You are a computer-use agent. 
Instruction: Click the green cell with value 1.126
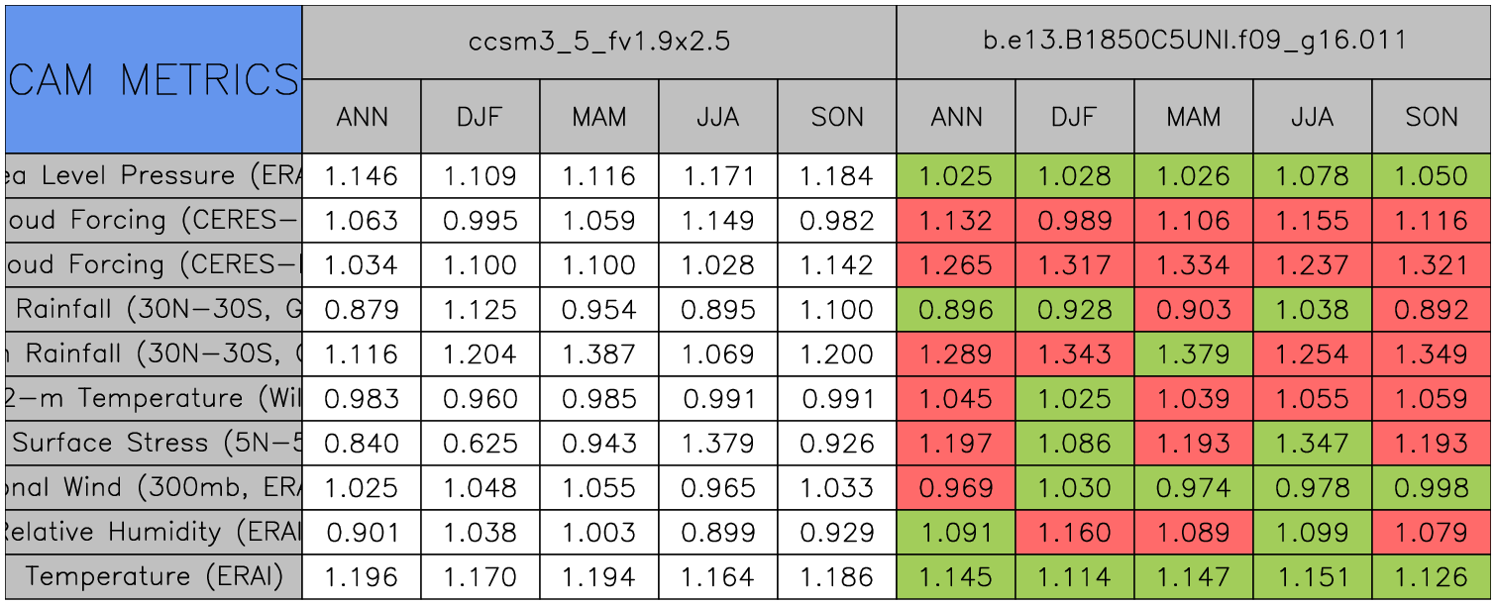1432,576
